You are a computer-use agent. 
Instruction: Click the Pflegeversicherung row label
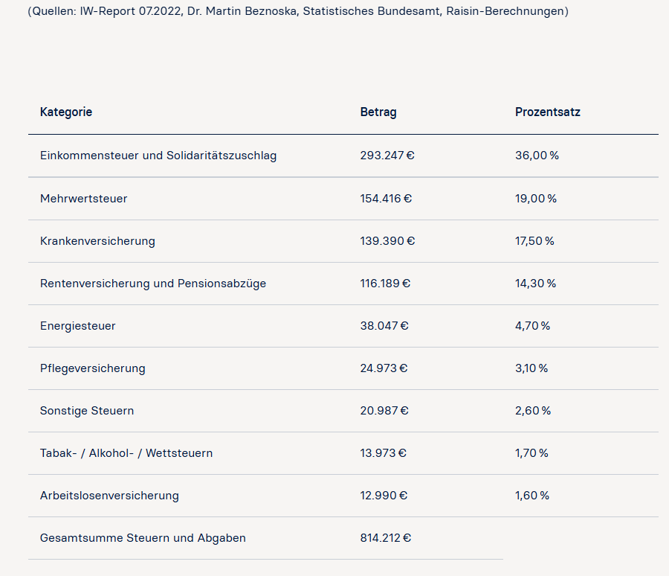[x=93, y=368]
